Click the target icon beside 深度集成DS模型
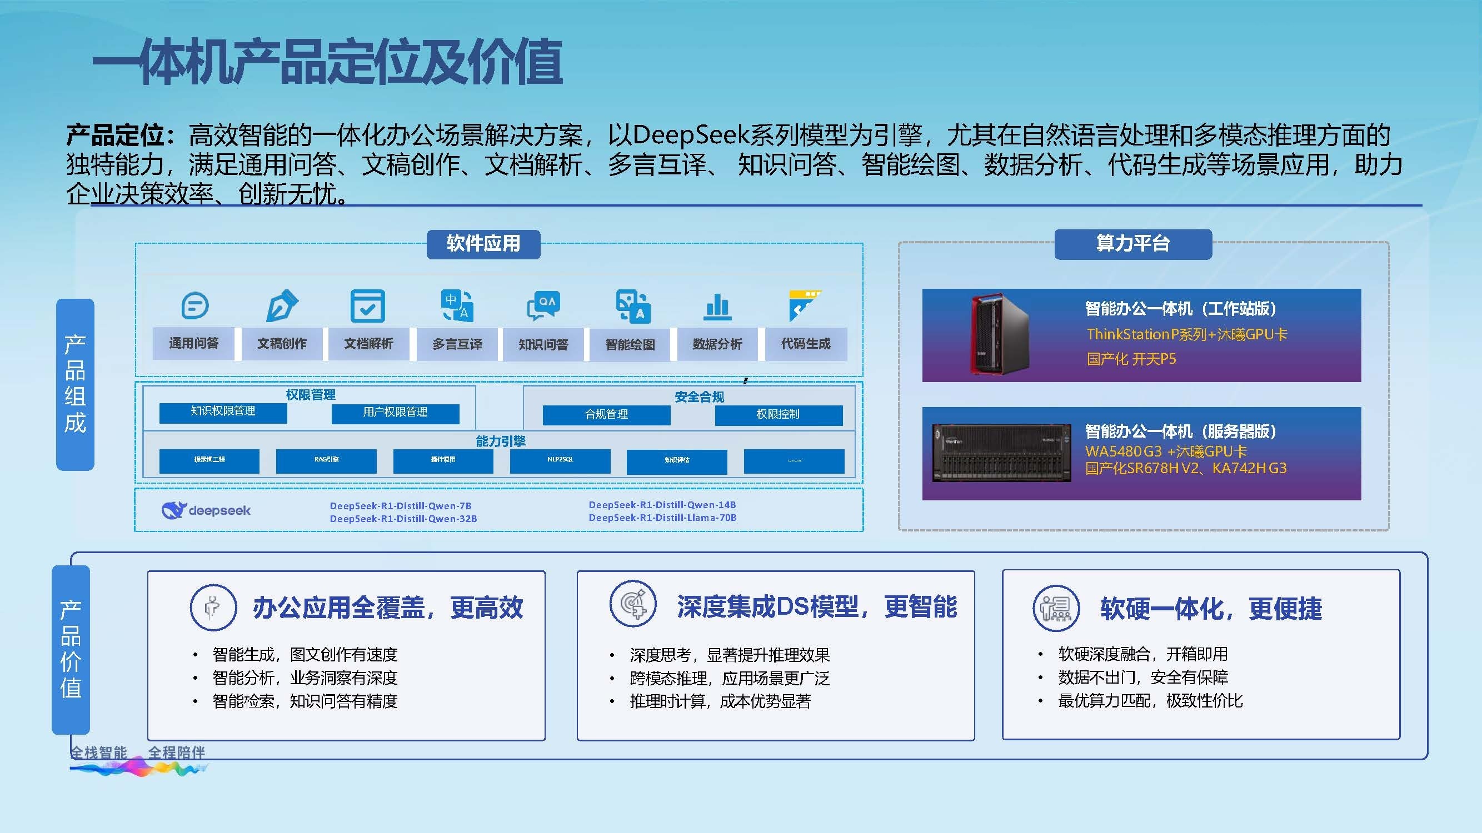The height and width of the screenshot is (833, 1482). pos(632,604)
